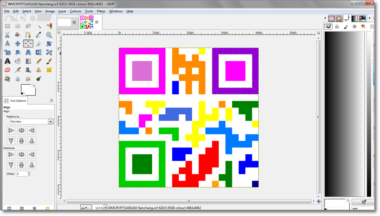Open the Tool Options panel configuration menu
This screenshot has height=216, width=380.
[51, 100]
